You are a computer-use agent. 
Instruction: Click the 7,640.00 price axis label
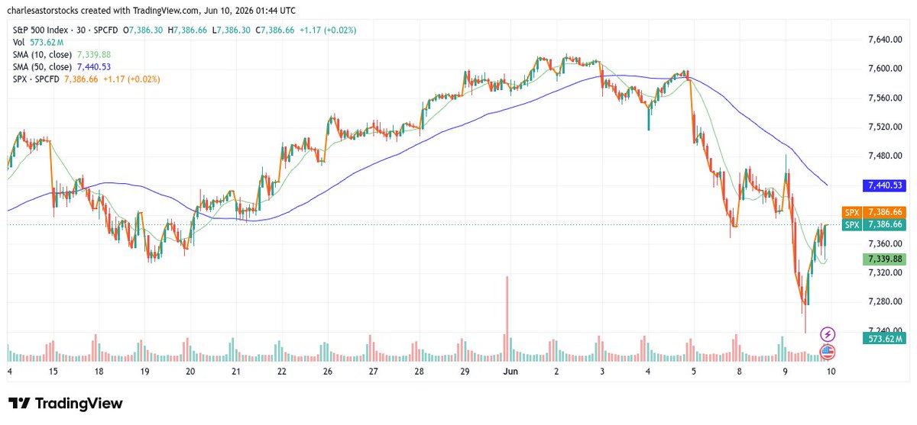[886, 39]
